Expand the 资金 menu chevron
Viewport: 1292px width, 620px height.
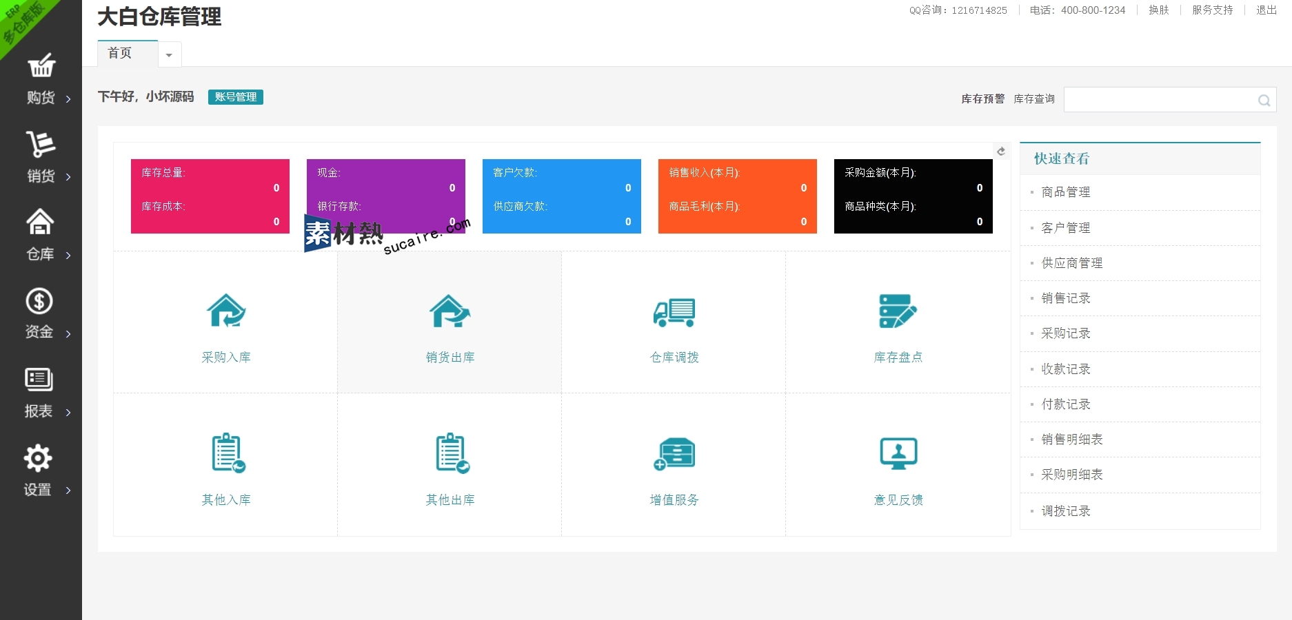[68, 334]
